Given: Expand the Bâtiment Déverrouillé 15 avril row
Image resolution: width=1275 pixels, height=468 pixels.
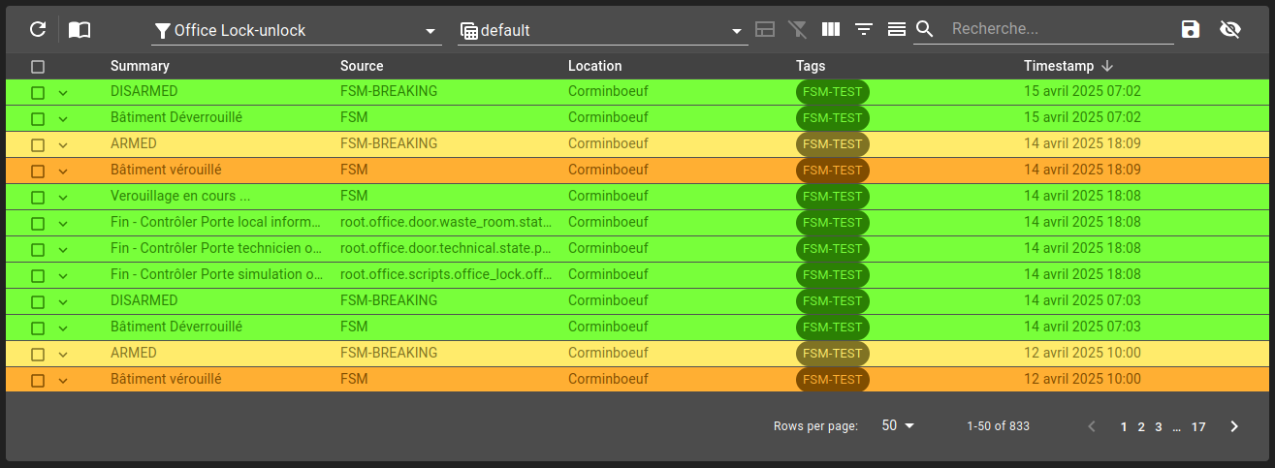Looking at the screenshot, I should 63,118.
